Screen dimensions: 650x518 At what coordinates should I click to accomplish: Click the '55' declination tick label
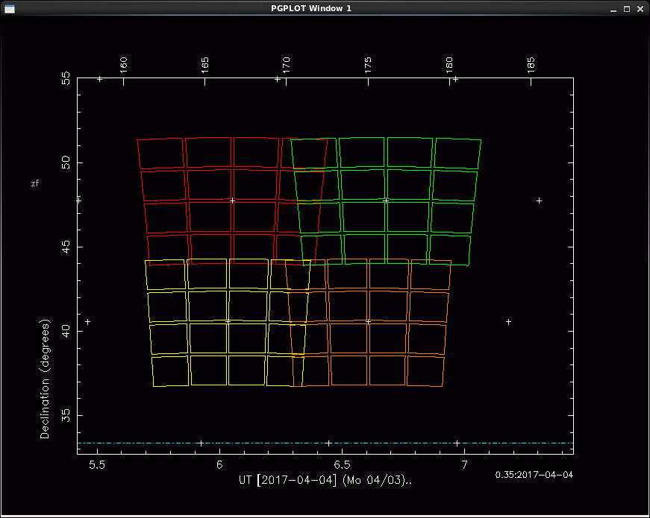[x=66, y=78]
